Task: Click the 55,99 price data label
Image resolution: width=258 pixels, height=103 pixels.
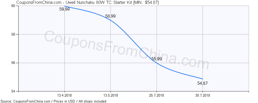Action: 157,59
